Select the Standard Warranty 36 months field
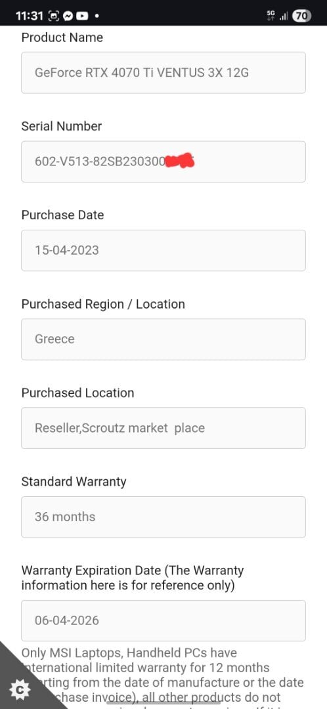 [163, 517]
